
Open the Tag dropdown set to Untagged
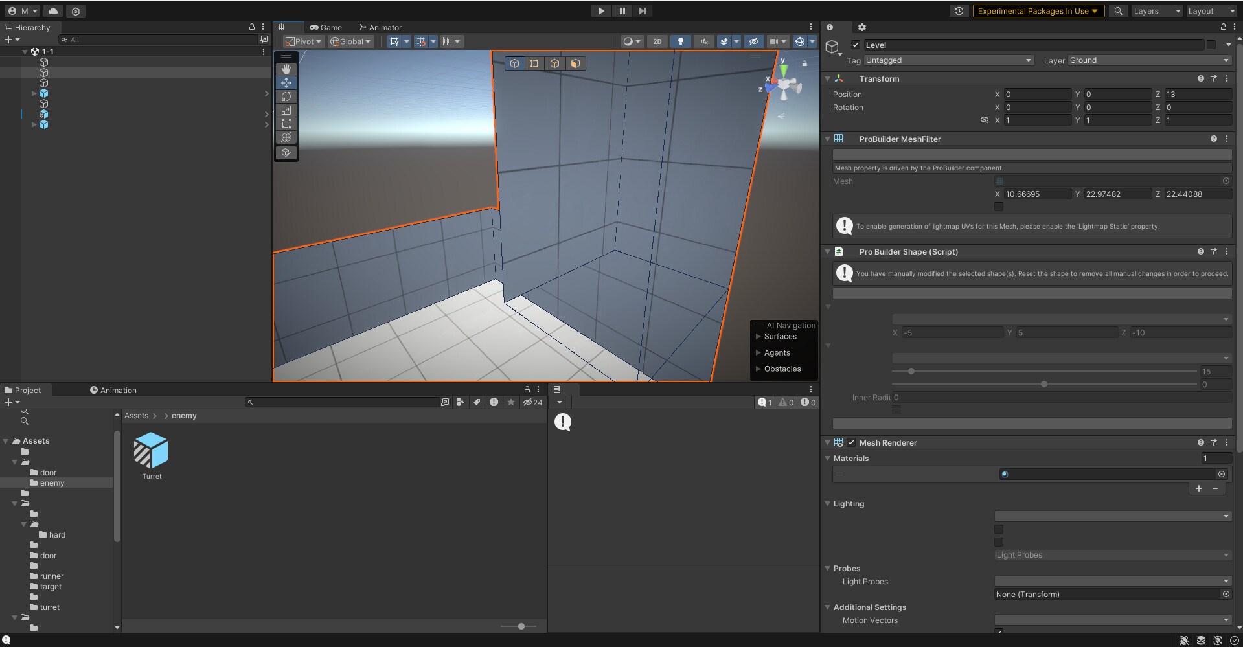coord(948,60)
